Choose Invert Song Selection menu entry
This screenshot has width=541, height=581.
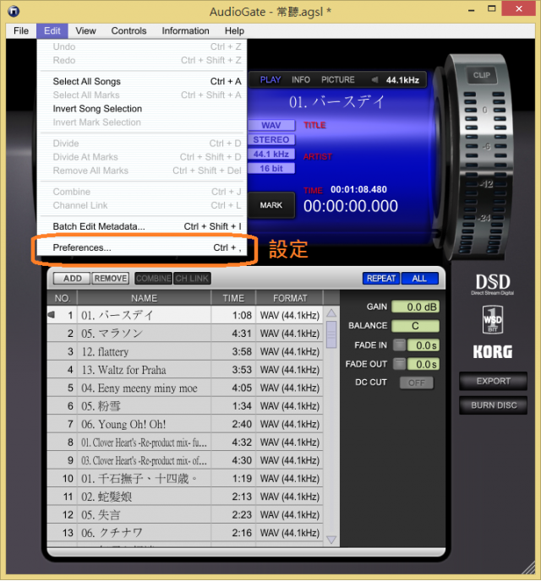[142, 109]
